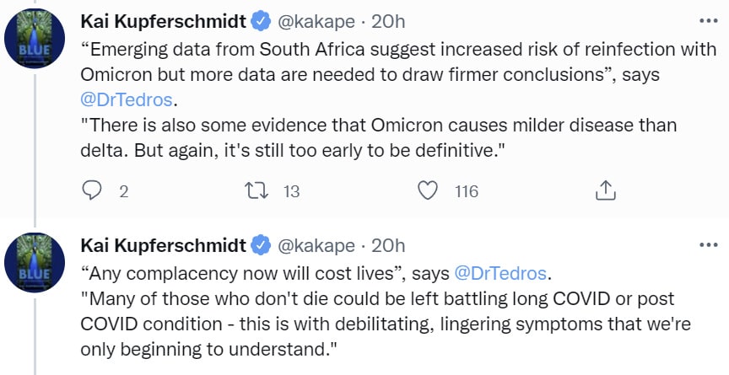
Task: Retweet the South Africa Omicron tweet
Action: pos(256,190)
